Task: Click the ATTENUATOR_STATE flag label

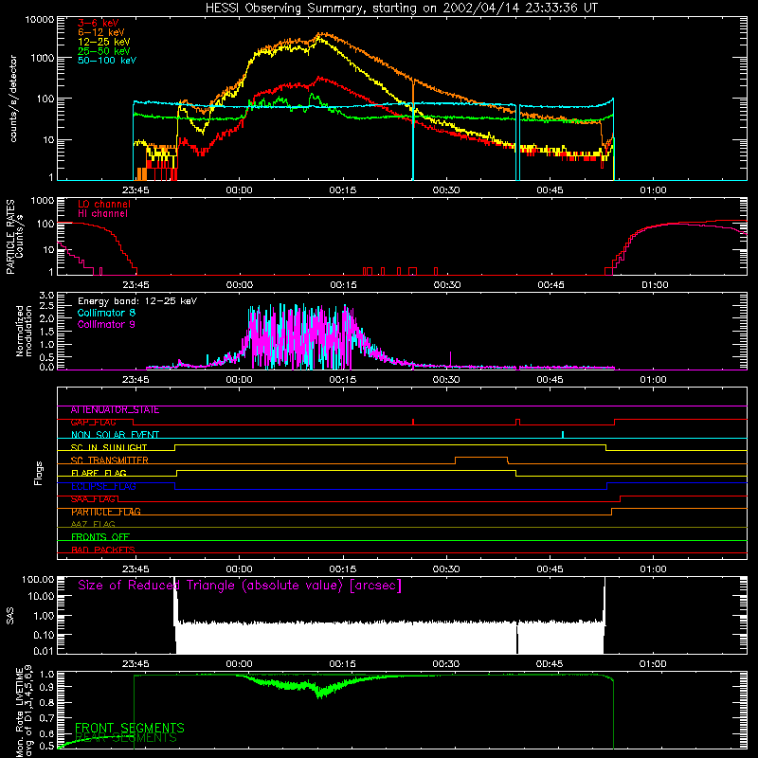Action: pos(115,410)
